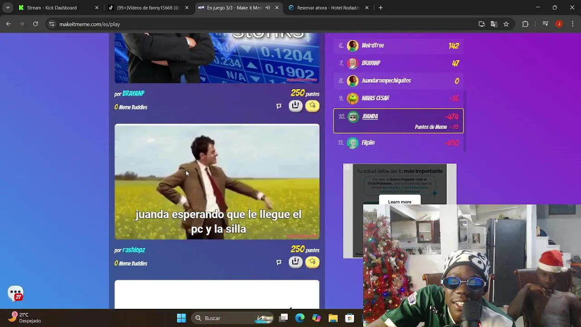Open BRAYANP author link under Stonks meme
Image resolution: width=581 pixels, height=327 pixels.
[133, 94]
